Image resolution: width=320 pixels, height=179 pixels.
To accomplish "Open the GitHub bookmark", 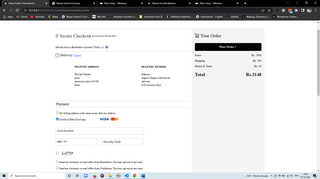I will [232, 17].
